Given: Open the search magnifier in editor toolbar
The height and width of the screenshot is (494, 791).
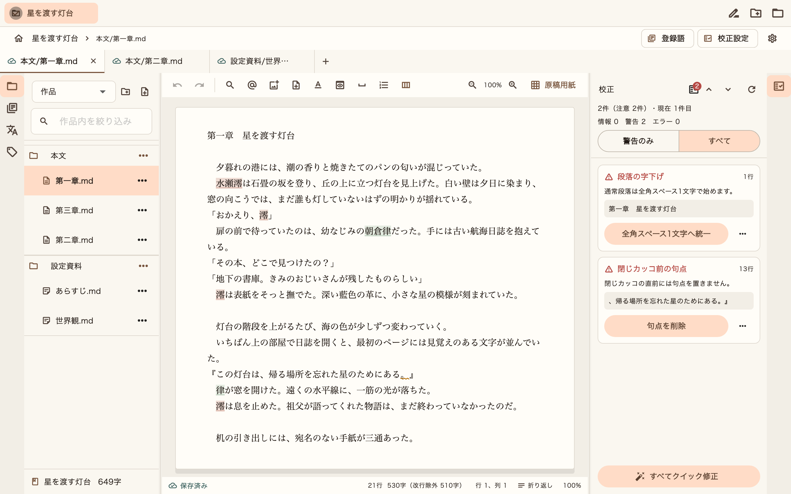Looking at the screenshot, I should click(230, 85).
